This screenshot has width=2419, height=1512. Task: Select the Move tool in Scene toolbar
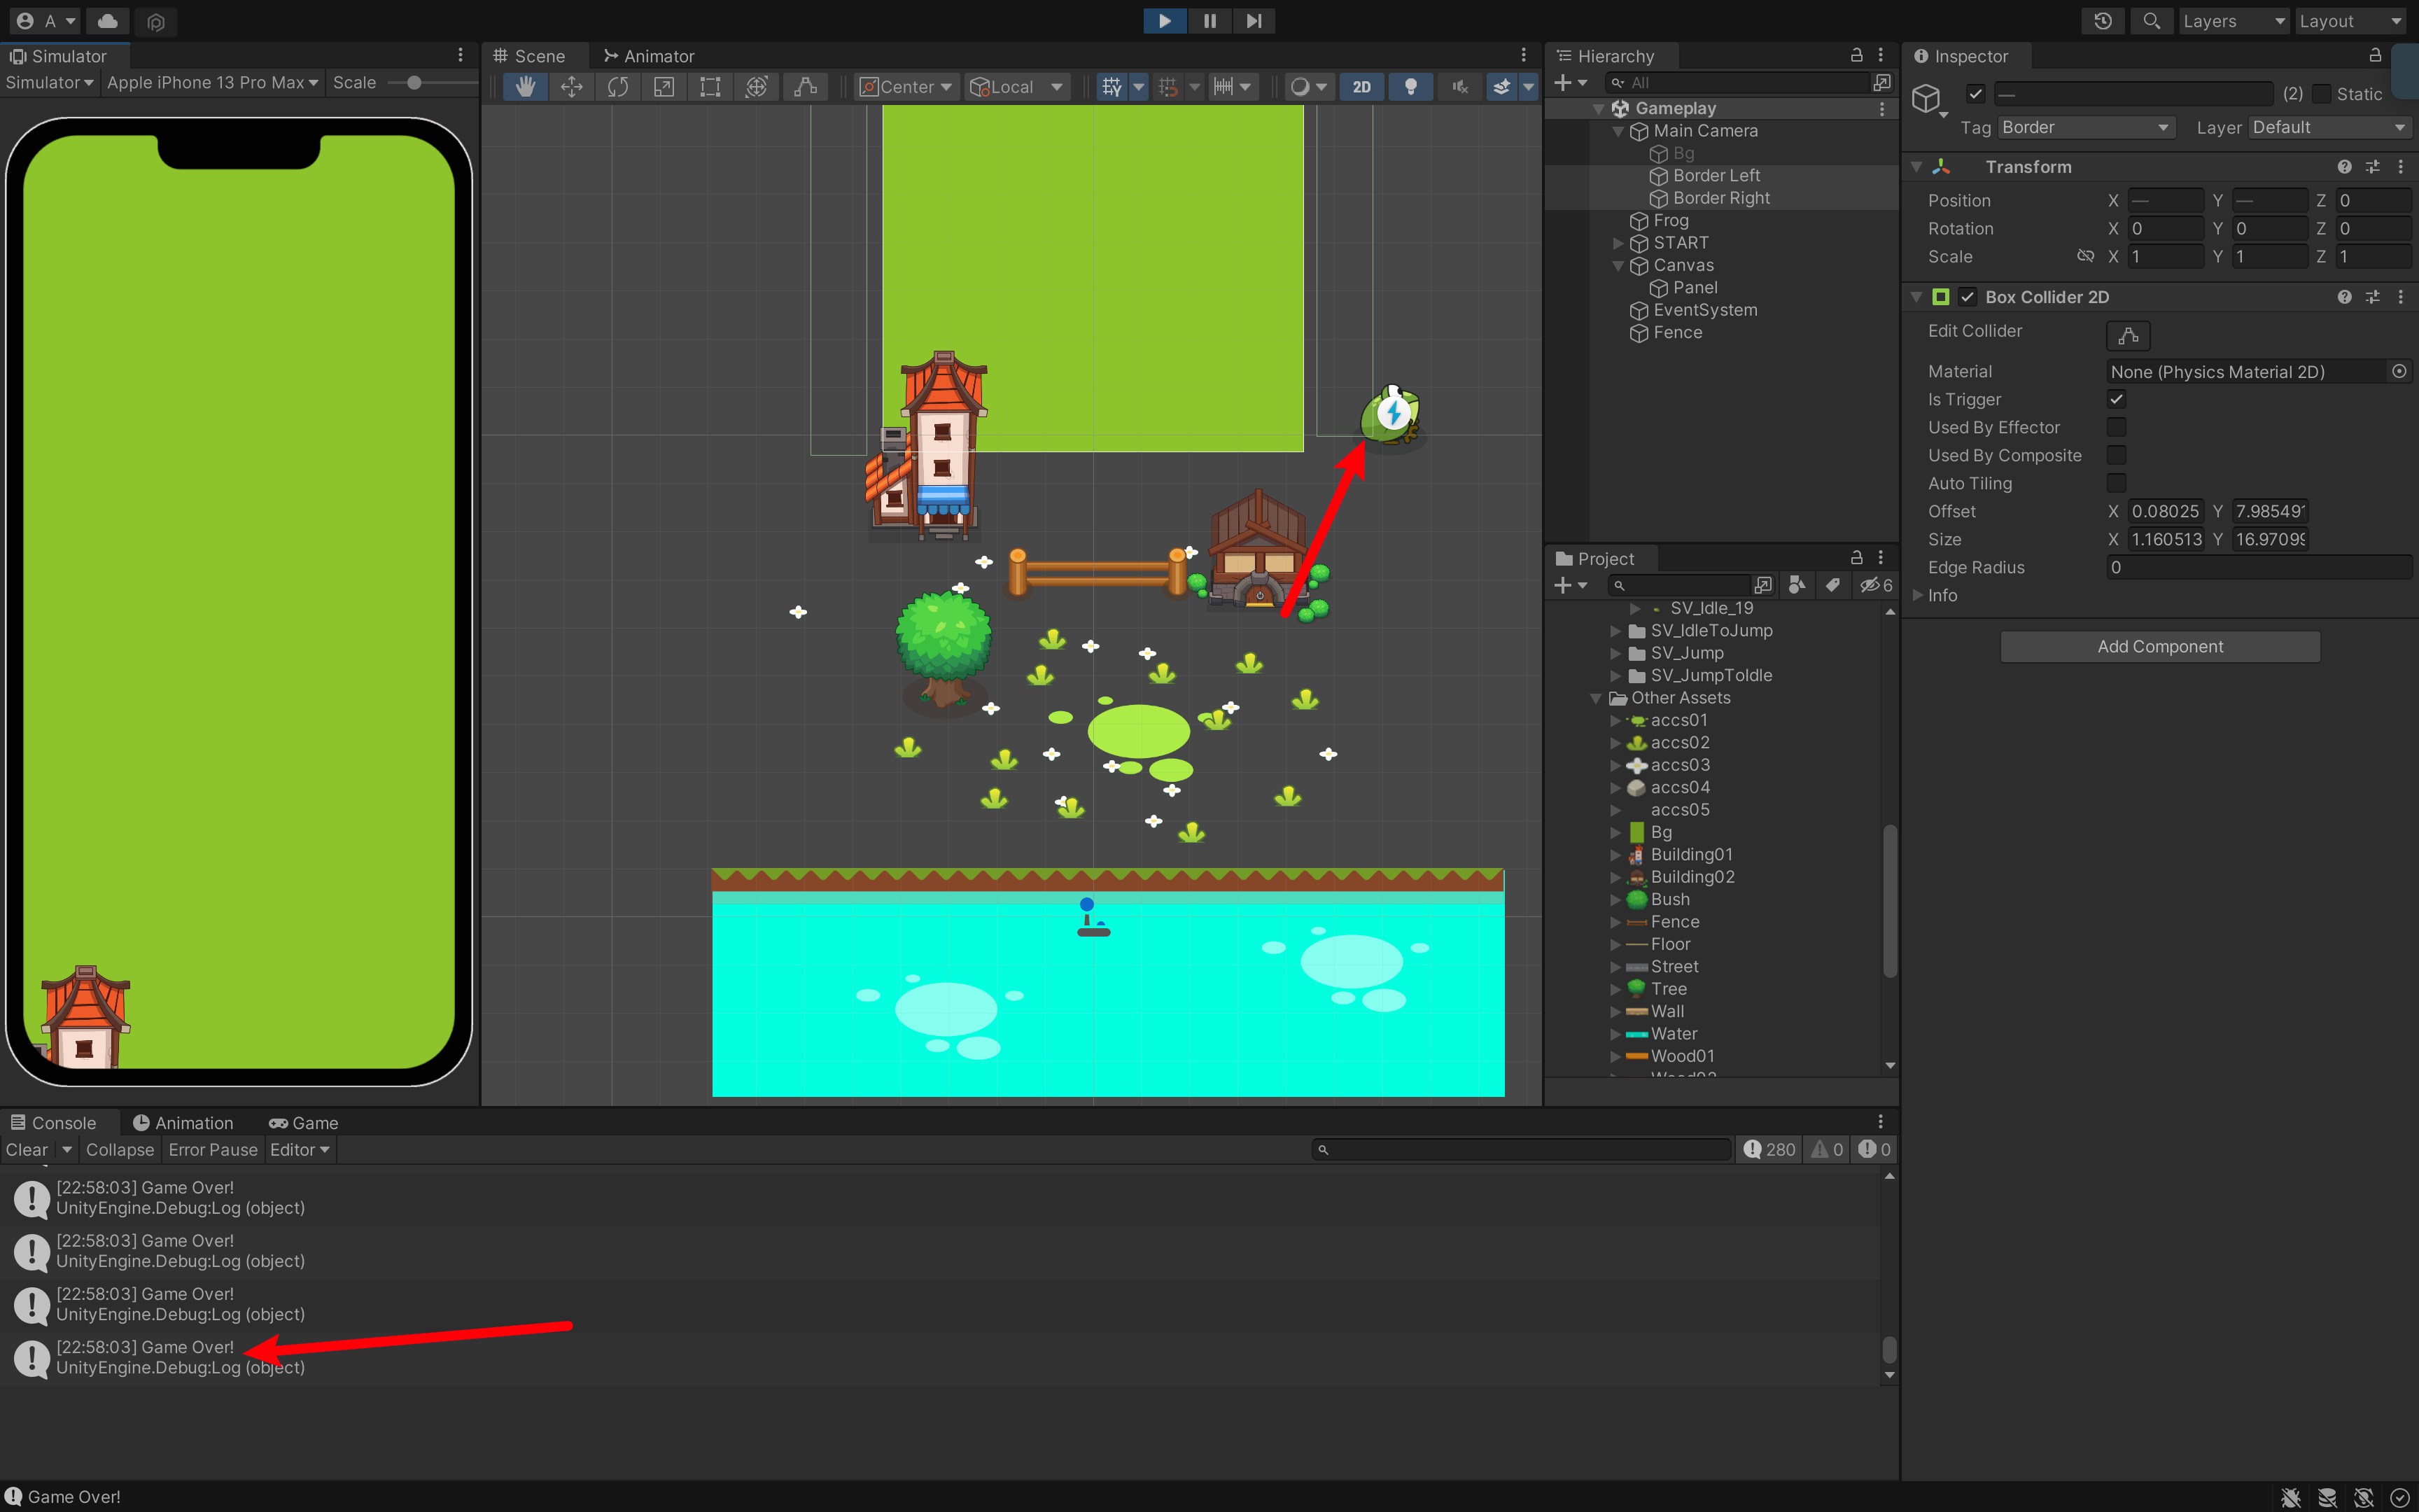[x=572, y=87]
